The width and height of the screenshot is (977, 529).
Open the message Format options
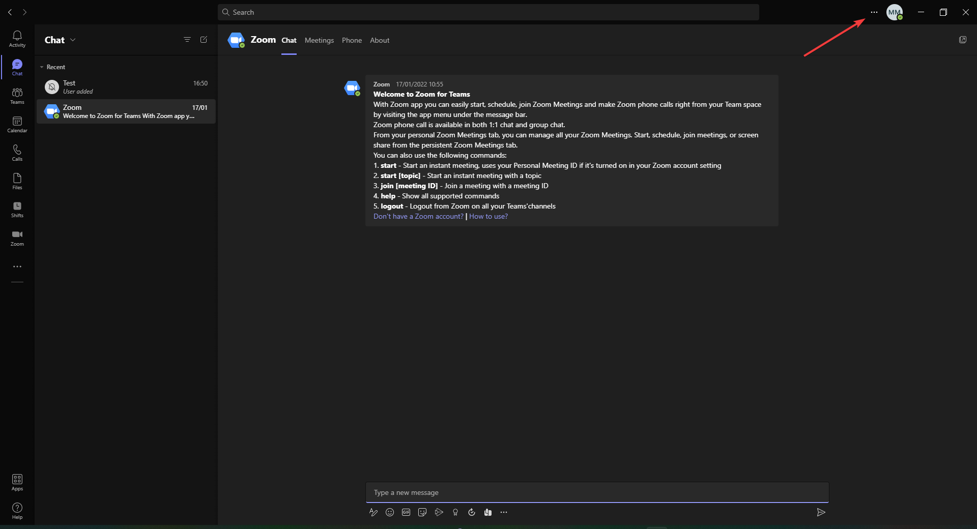[x=373, y=512]
